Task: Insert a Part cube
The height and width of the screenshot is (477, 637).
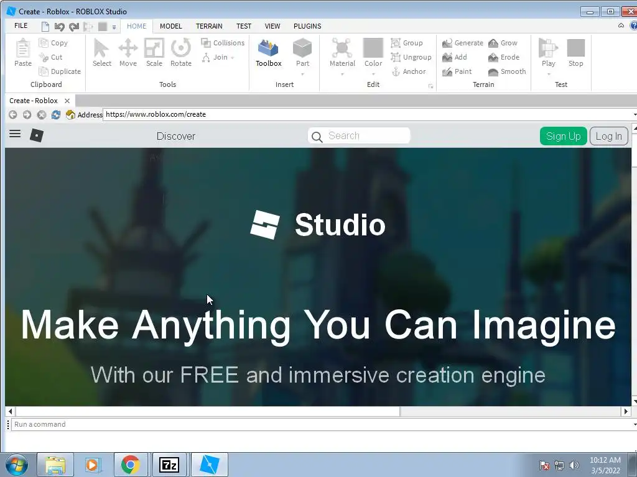Action: pyautogui.click(x=302, y=48)
